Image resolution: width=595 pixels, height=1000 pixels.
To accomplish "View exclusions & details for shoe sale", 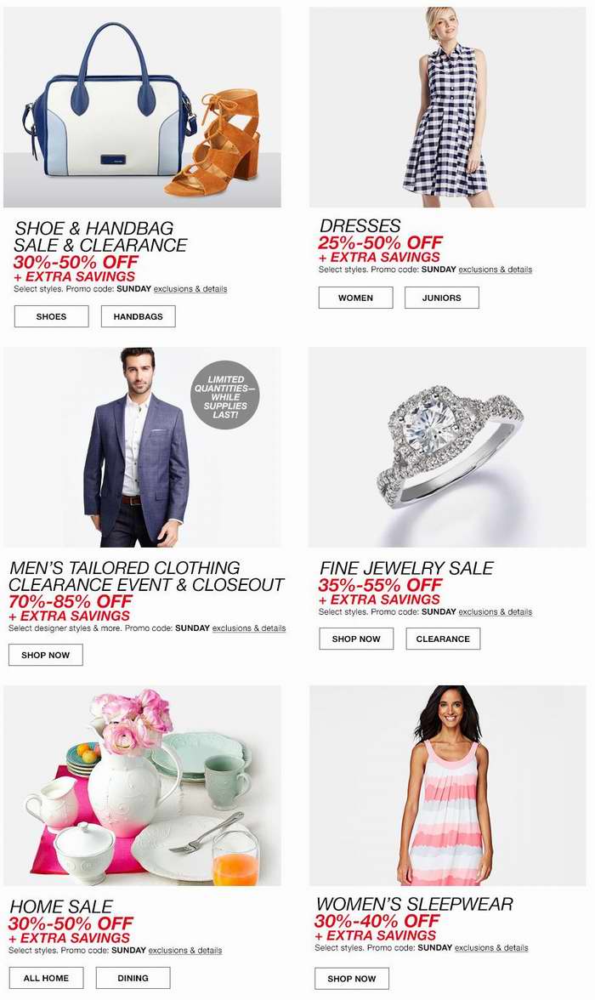I will pos(190,289).
